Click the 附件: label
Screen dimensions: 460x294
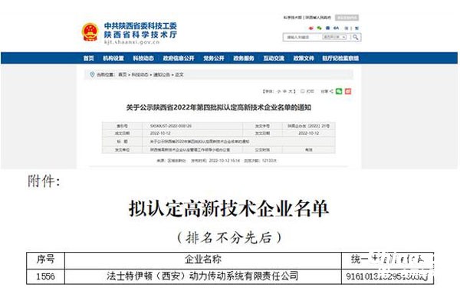point(44,181)
